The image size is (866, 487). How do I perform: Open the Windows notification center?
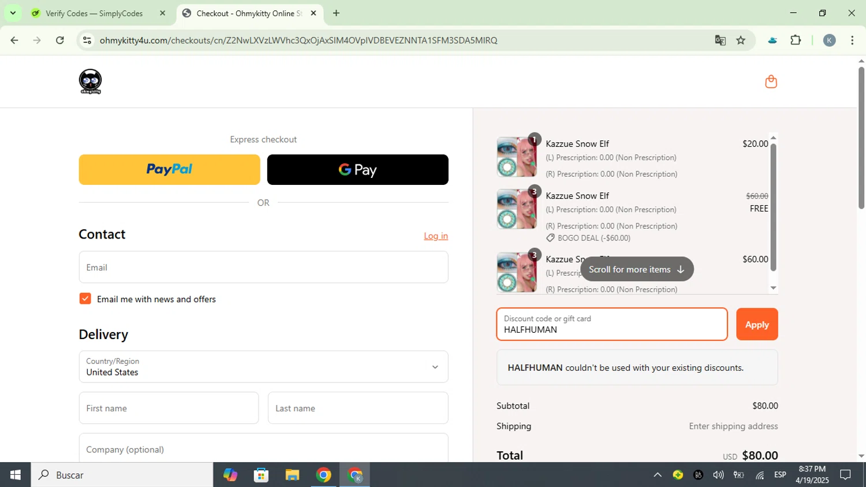point(845,475)
